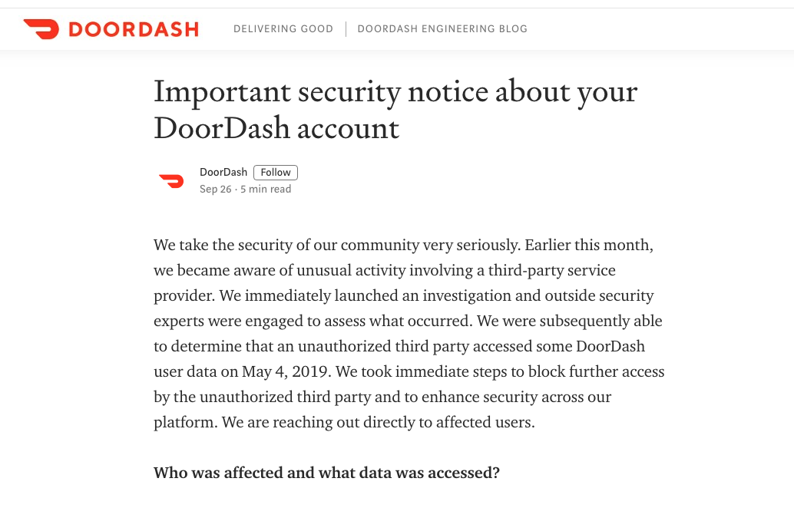Go to DoorDash Engineering Blog

point(442,29)
